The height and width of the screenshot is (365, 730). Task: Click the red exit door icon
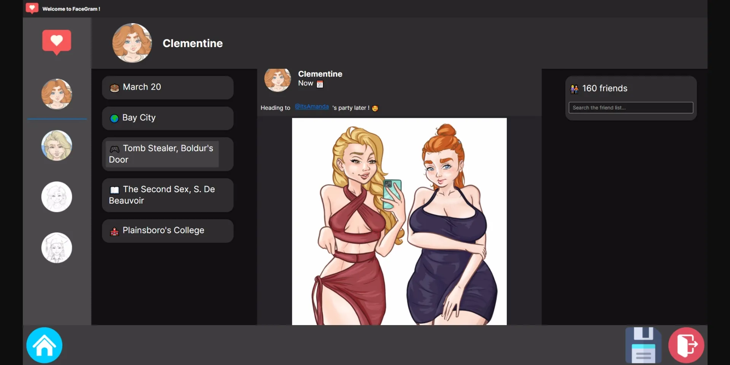[x=686, y=344]
